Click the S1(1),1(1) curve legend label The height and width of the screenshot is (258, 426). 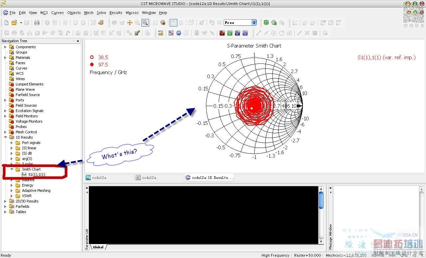pos(386,57)
